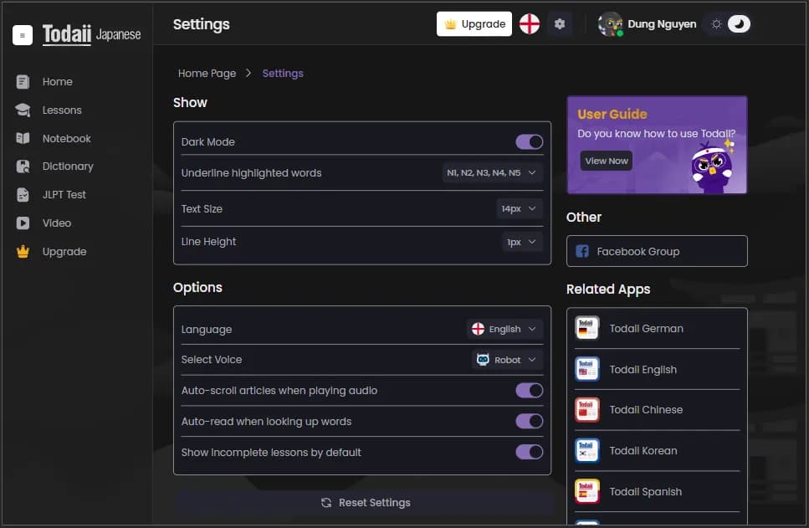The width and height of the screenshot is (809, 528).
Task: Open the Todaii Korean app icon
Action: pos(587,451)
